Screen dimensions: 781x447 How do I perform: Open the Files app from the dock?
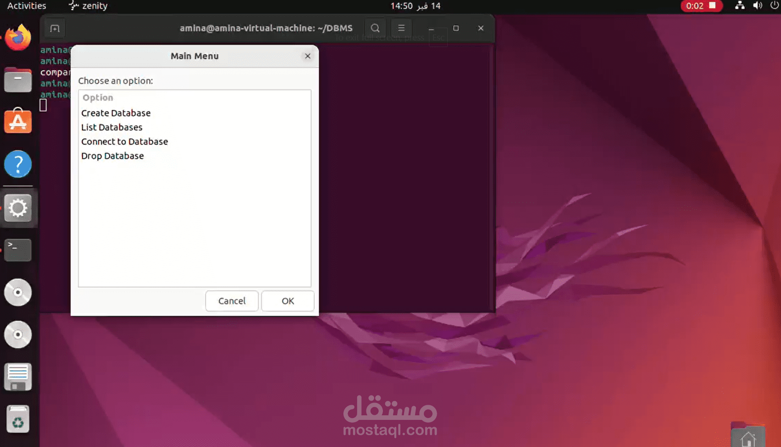pos(18,79)
